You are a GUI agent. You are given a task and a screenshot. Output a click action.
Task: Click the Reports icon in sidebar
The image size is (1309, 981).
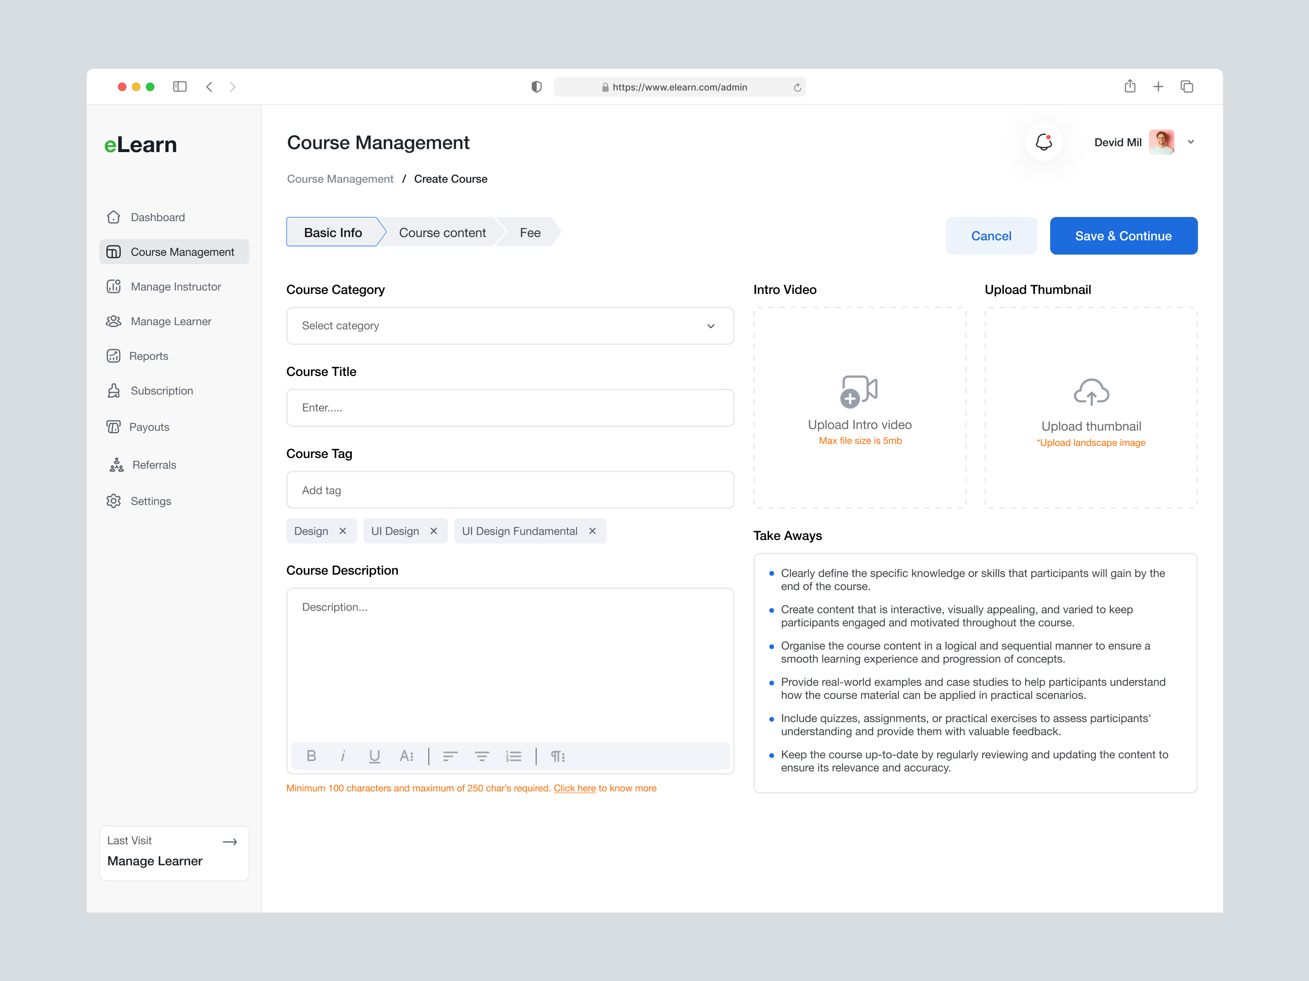114,355
